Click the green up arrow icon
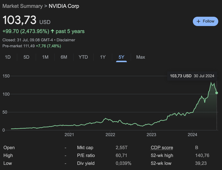Image resolution: width=222 pixels, height=170 pixels. tap(53, 31)
